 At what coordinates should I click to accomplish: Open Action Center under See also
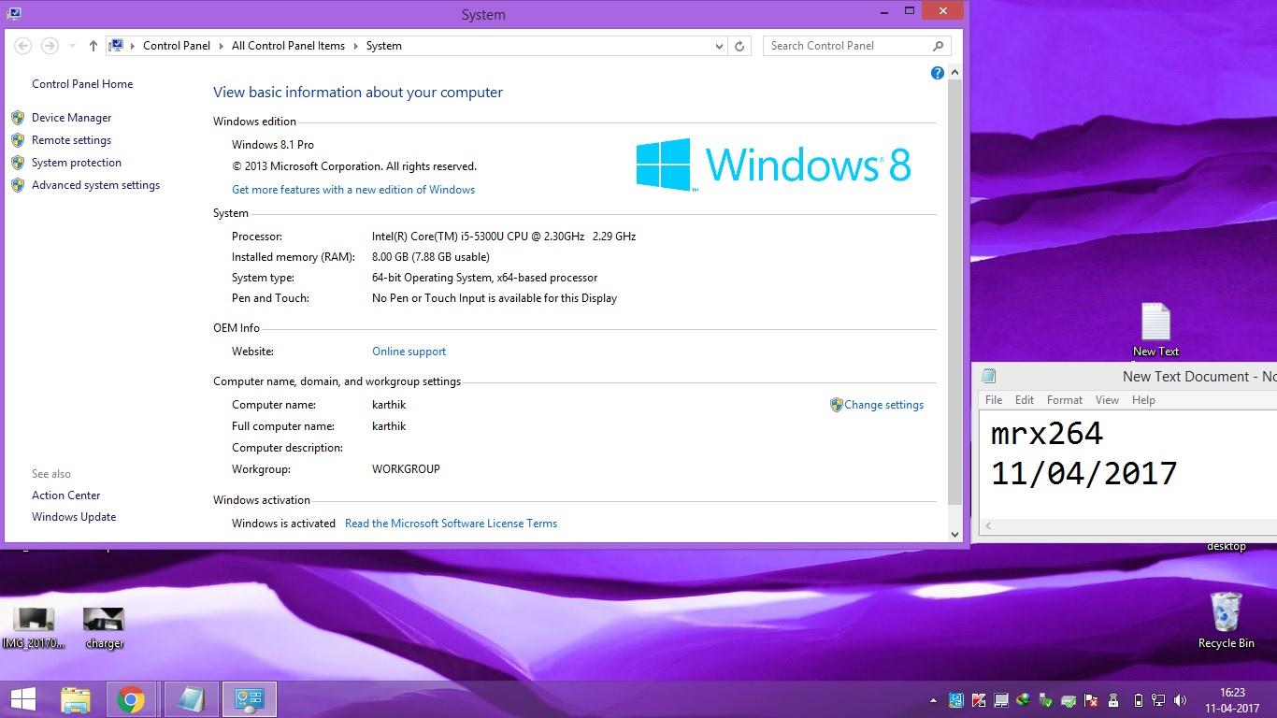(65, 495)
